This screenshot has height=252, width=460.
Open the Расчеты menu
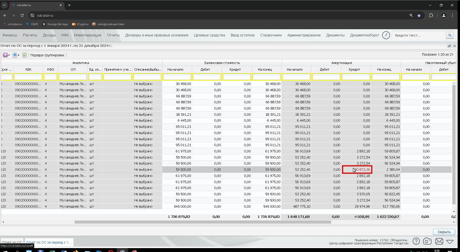coord(30,35)
